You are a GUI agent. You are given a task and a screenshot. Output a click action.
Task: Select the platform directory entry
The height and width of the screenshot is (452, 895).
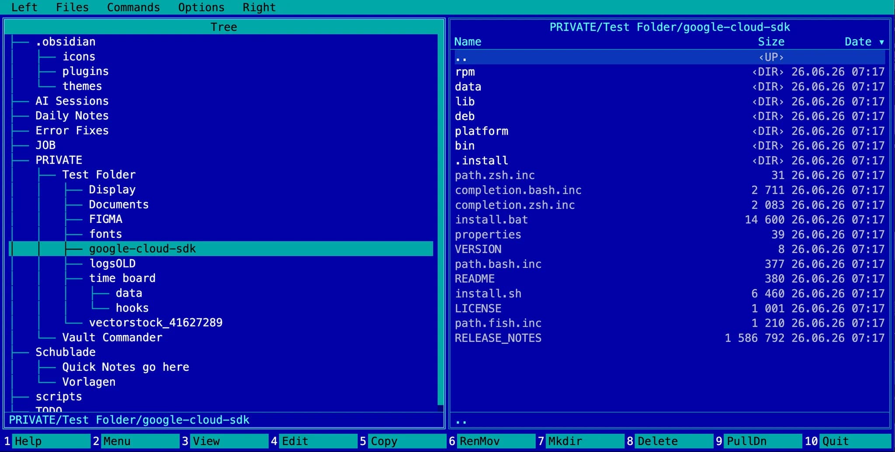coord(670,131)
